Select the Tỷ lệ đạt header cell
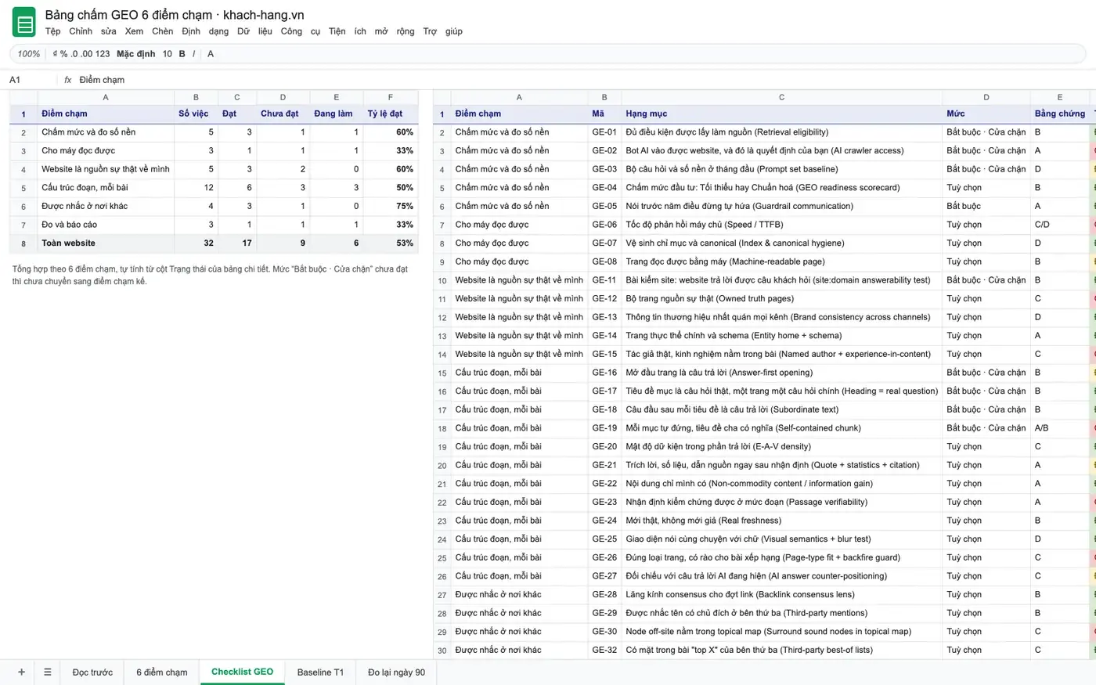The width and height of the screenshot is (1096, 685). click(x=391, y=114)
